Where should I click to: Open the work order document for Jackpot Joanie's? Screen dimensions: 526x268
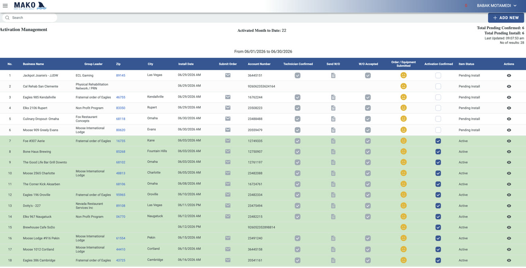tap(333, 75)
